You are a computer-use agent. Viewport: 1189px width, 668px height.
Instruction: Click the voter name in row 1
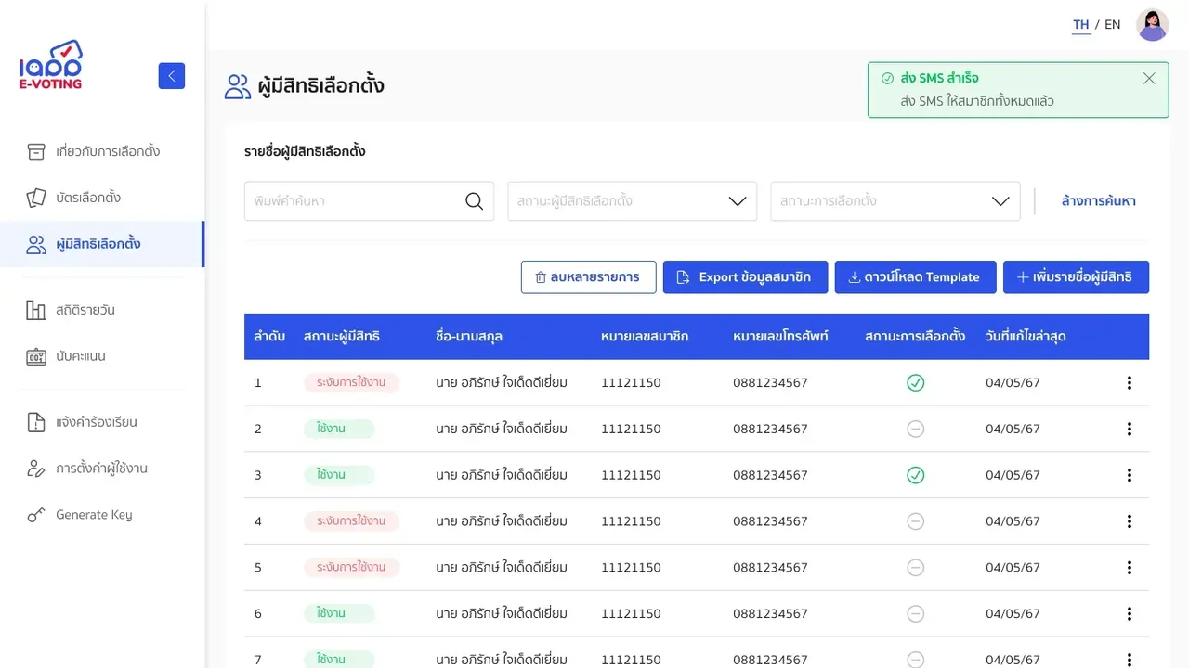click(502, 382)
